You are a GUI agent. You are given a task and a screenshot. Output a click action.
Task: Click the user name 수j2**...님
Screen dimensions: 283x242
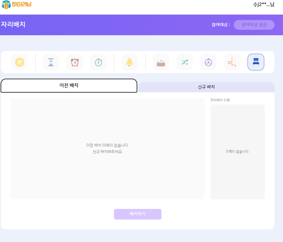coord(264,5)
